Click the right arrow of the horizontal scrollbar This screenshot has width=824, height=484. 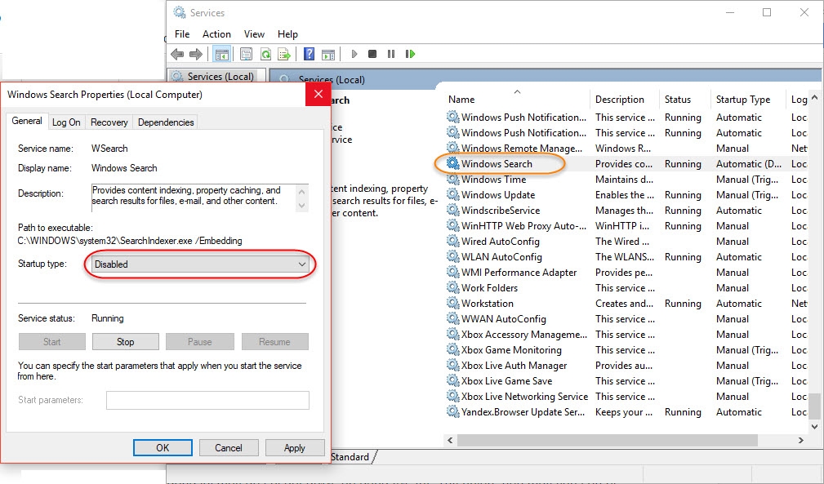pos(800,440)
